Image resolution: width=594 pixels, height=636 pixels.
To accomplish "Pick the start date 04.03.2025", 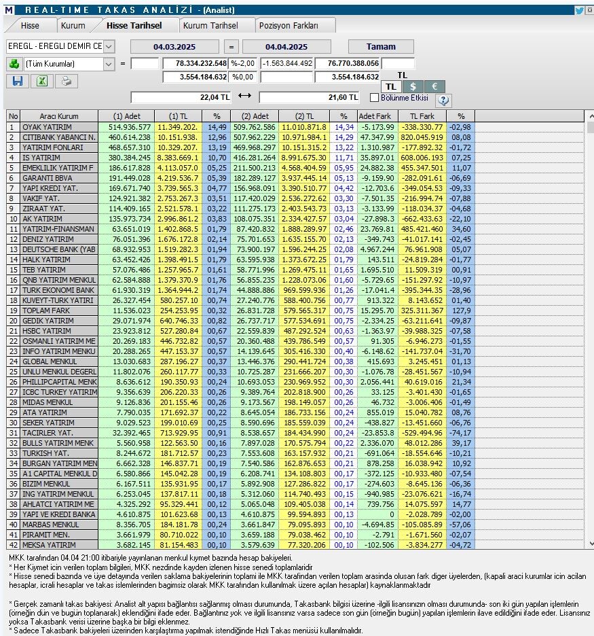I will (x=174, y=47).
